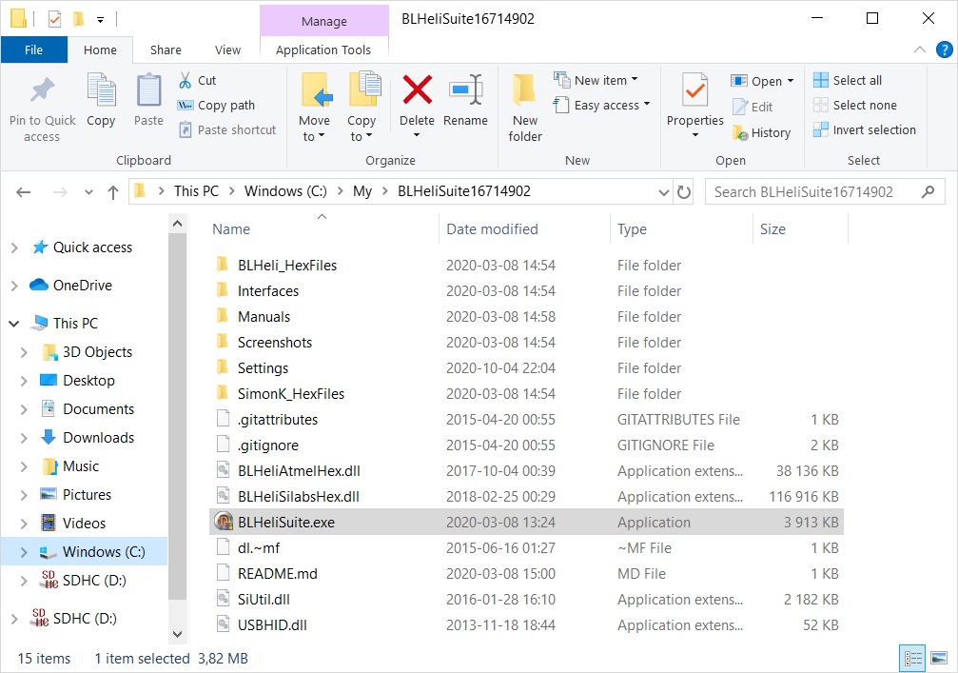Viewport: 958px width, 673px height.
Task: Click navigation pane scroll down arrow
Action: tap(177, 634)
